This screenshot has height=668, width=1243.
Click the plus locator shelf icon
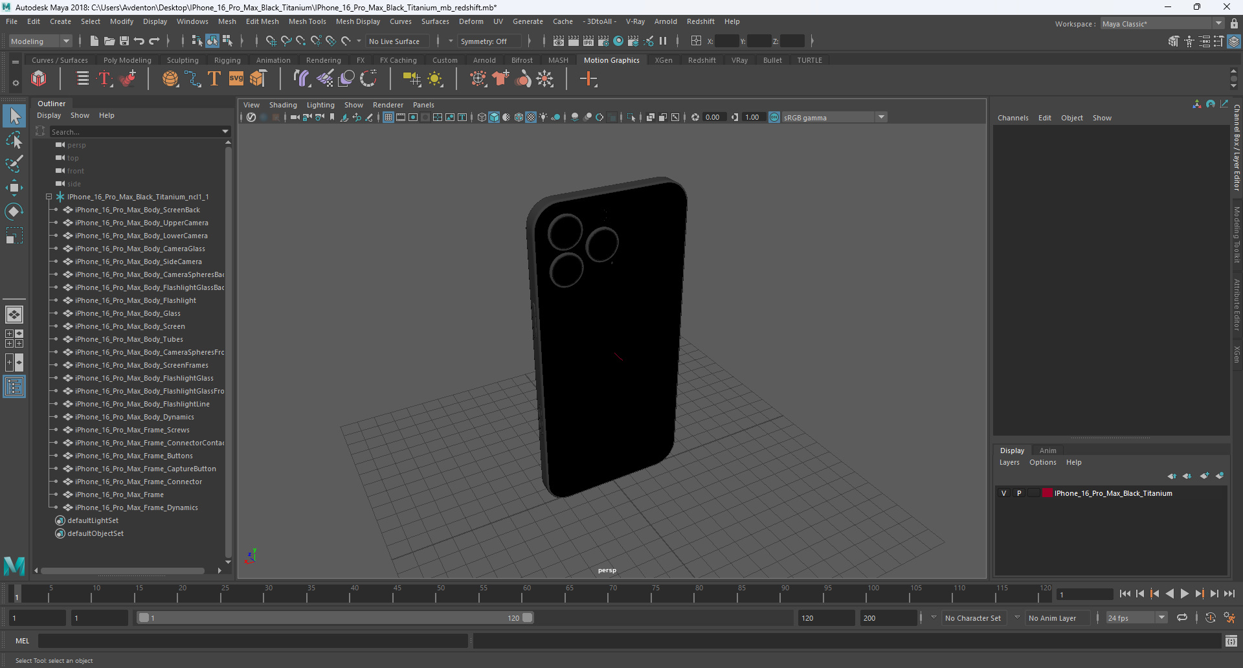click(x=588, y=79)
